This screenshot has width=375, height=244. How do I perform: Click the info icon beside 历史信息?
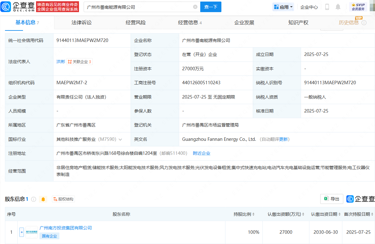click(x=364, y=23)
